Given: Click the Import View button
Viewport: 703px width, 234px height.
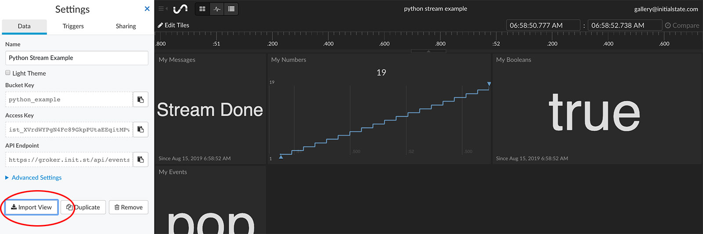Looking at the screenshot, I should [32, 207].
